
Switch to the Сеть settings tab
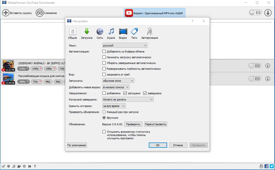tap(100, 33)
